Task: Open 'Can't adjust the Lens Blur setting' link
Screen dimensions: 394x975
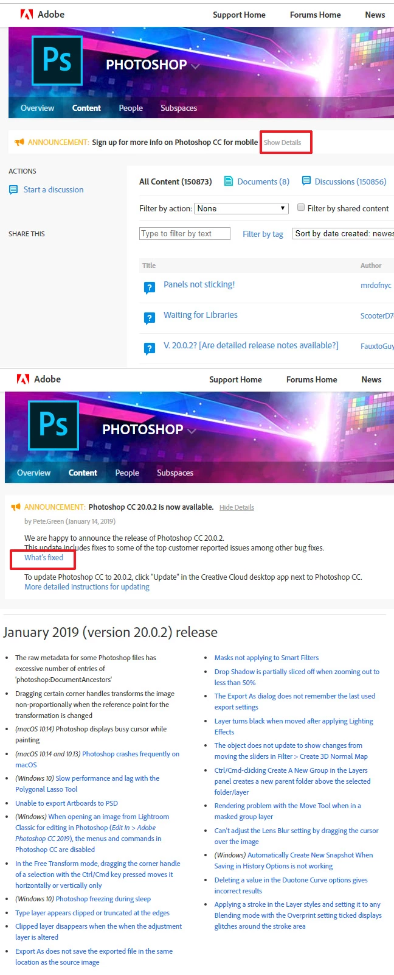Action: coord(296,836)
